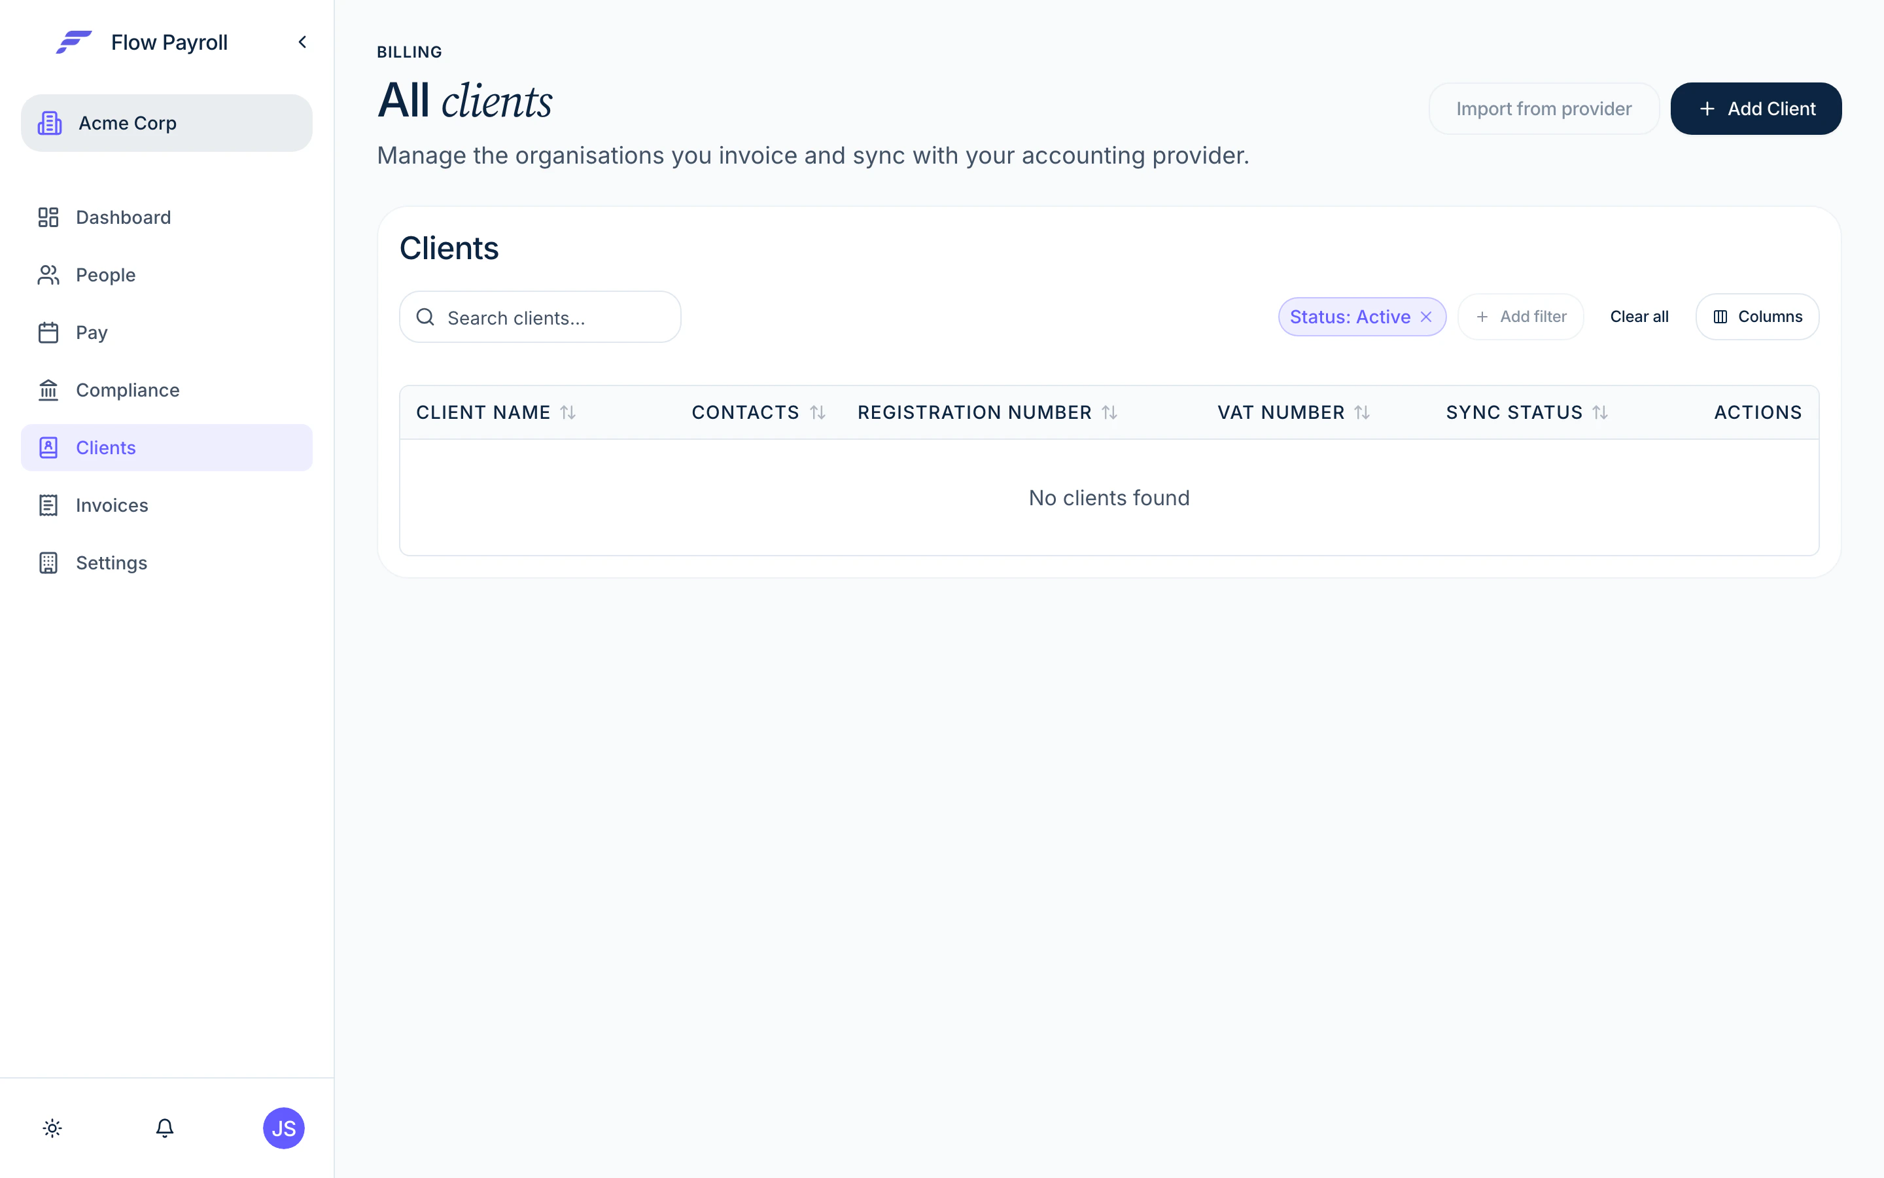Click Import from provider button
This screenshot has width=1884, height=1178.
[x=1544, y=109]
